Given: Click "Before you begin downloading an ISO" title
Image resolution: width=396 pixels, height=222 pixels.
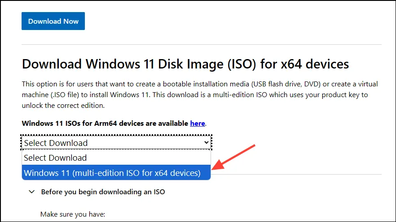Looking at the screenshot, I should tap(103, 192).
